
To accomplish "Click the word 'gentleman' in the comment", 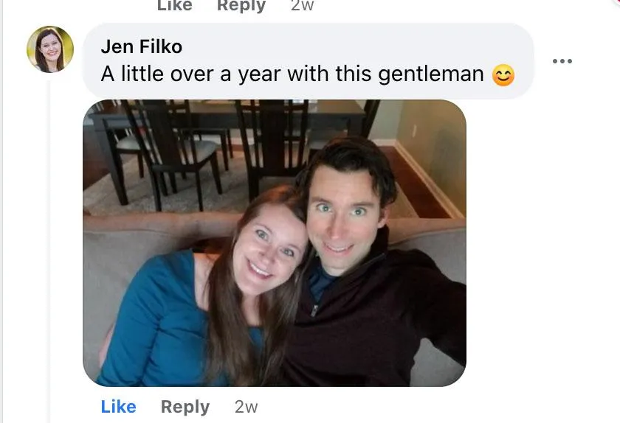I will [431, 74].
